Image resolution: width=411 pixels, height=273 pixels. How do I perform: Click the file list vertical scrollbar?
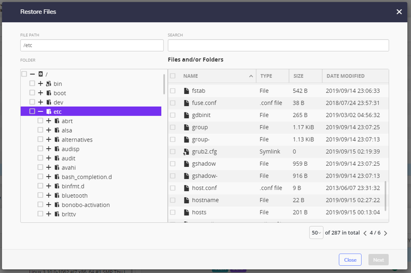pyautogui.click(x=386, y=196)
